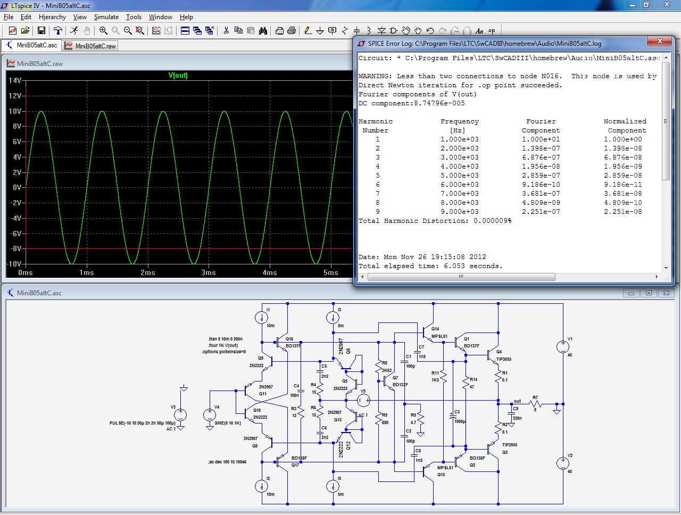
Task: Save the schematic with the floppy icon
Action: 41,31
